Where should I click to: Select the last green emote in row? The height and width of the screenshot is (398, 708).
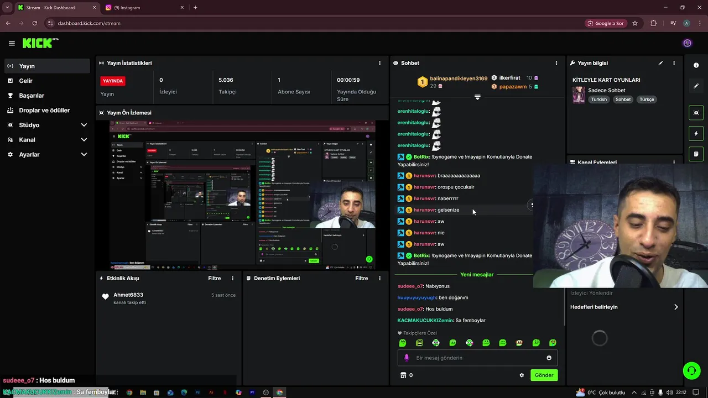pyautogui.click(x=553, y=343)
